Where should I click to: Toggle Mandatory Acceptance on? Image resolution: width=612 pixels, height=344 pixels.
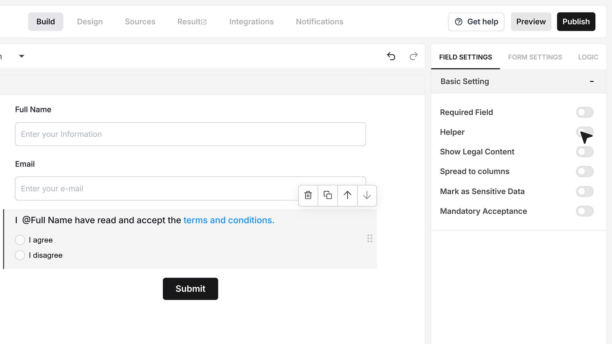click(585, 211)
